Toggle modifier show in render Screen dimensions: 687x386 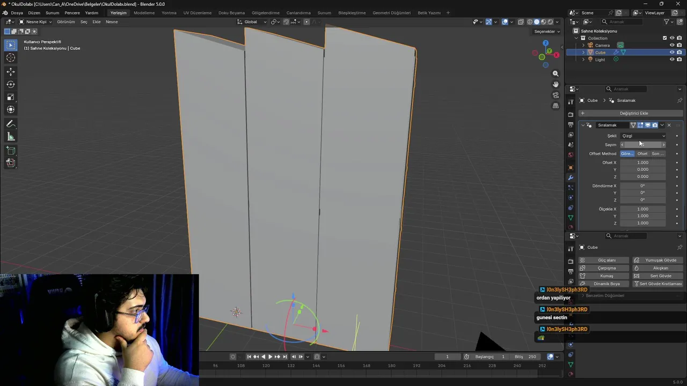[x=655, y=125]
